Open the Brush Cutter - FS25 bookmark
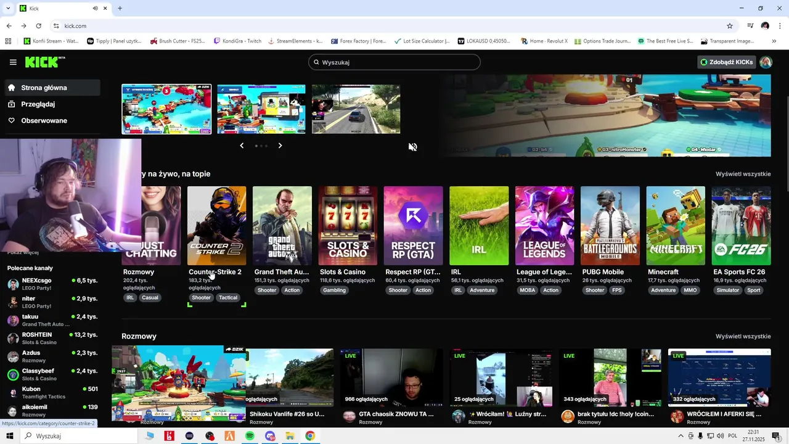 tap(177, 41)
